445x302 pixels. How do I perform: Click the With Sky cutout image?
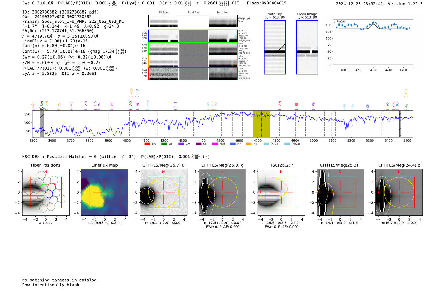click(275, 47)
